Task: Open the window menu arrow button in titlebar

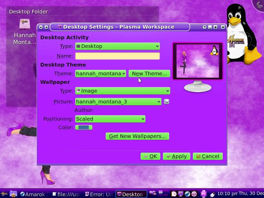Action: click(41, 27)
